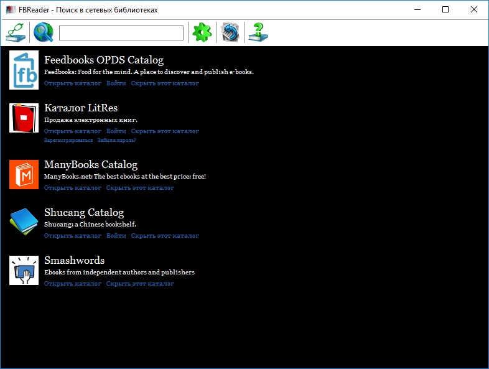This screenshot has width=489, height=369.
Task: Click Войти under Каталог LitRes
Action: pyautogui.click(x=116, y=131)
